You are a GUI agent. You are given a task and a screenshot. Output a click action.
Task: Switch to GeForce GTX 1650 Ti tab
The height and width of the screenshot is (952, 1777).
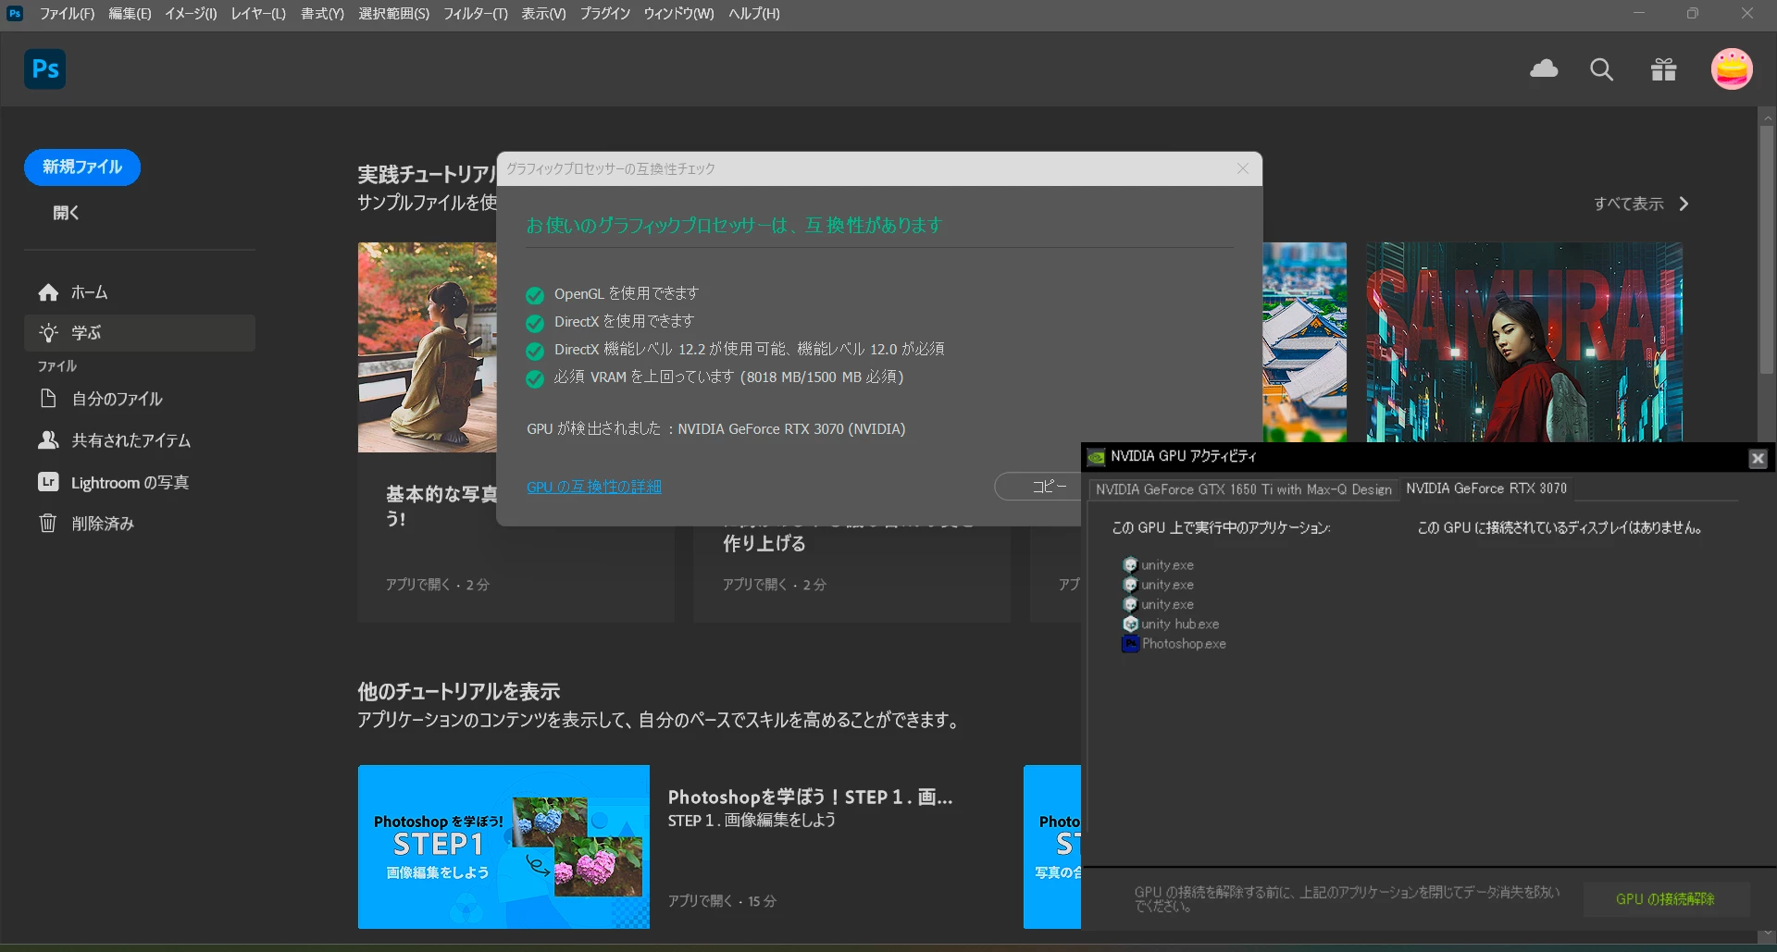click(1243, 489)
